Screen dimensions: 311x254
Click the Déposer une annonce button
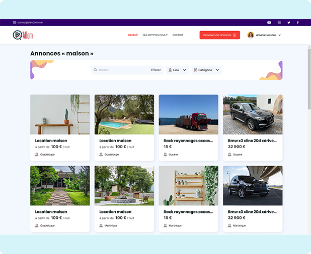pyautogui.click(x=219, y=35)
